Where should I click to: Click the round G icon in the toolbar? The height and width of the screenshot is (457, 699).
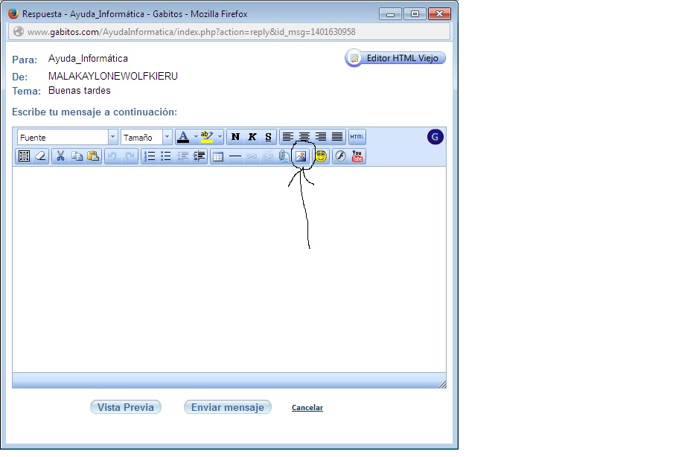point(435,137)
